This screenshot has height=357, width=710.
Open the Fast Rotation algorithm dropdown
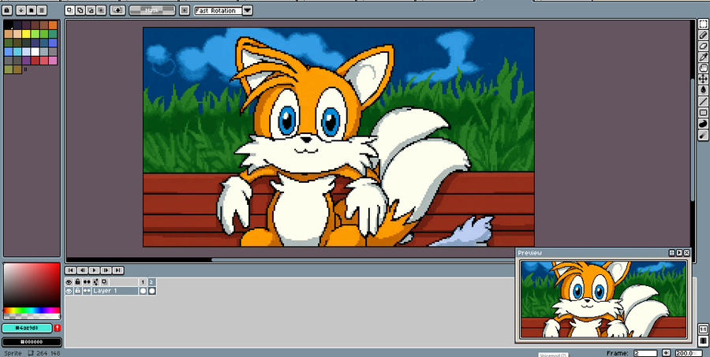click(223, 10)
